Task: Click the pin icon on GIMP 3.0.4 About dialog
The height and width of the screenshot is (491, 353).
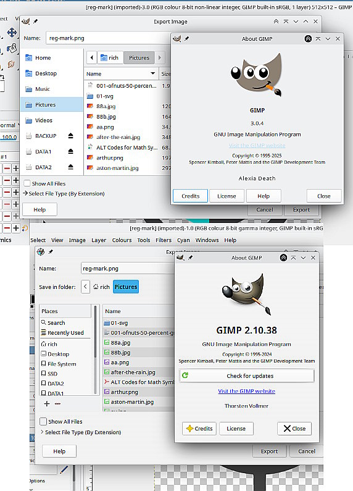Action: tap(186, 38)
